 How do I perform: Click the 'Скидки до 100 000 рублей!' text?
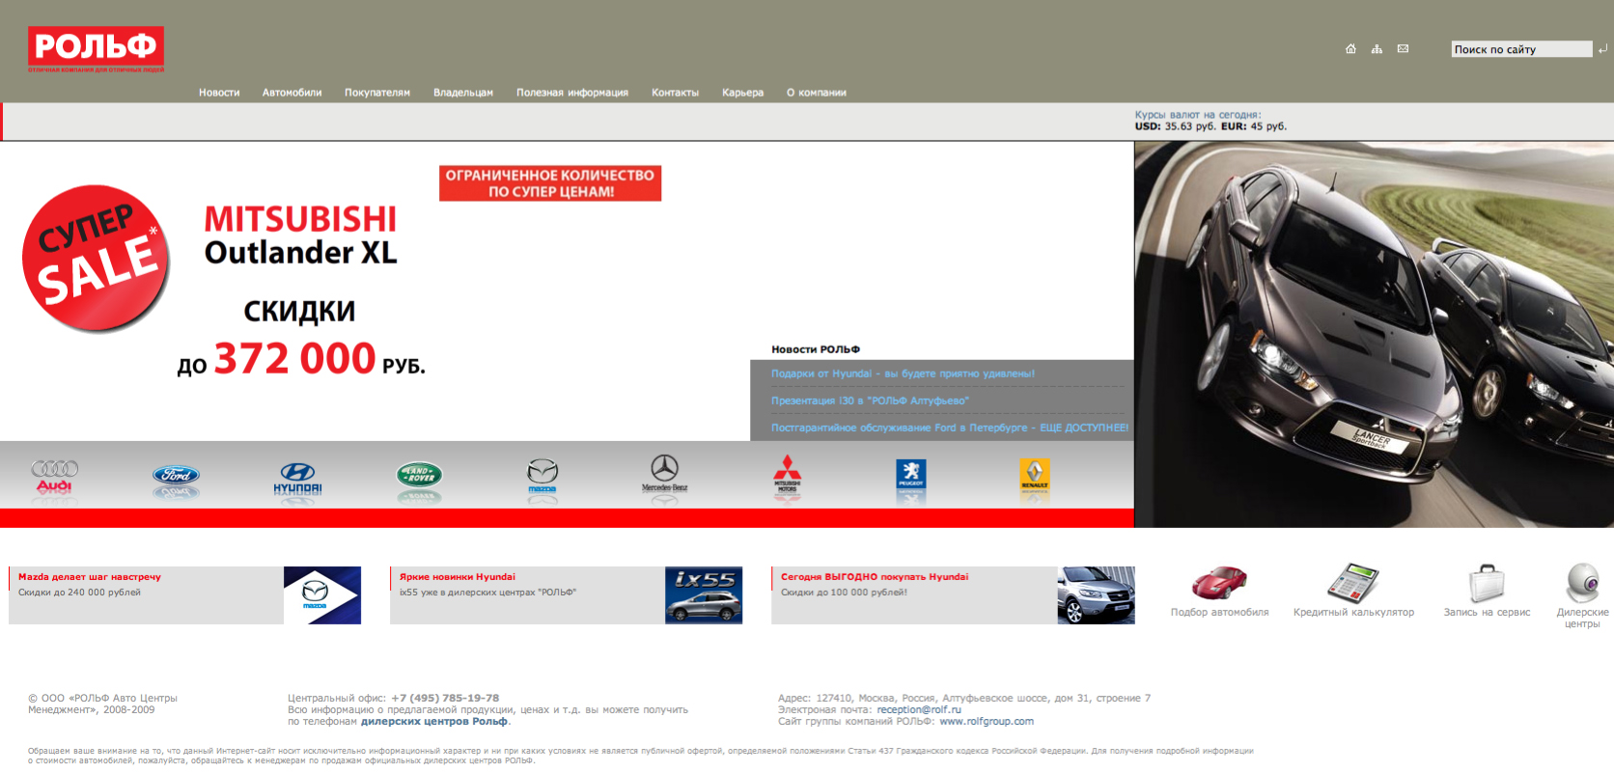pos(844,593)
